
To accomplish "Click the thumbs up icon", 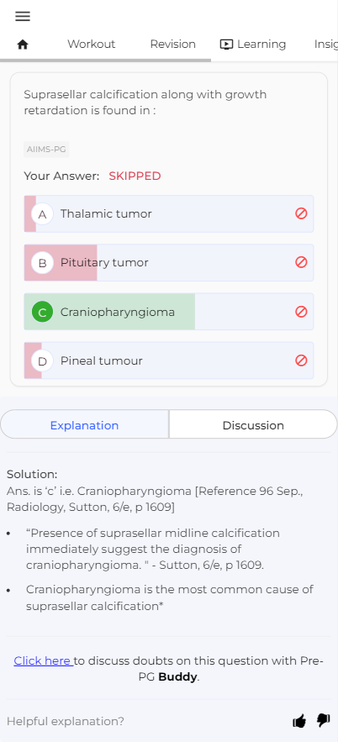I will (299, 721).
